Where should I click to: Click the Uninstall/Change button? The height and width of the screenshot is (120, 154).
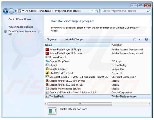click(73, 39)
